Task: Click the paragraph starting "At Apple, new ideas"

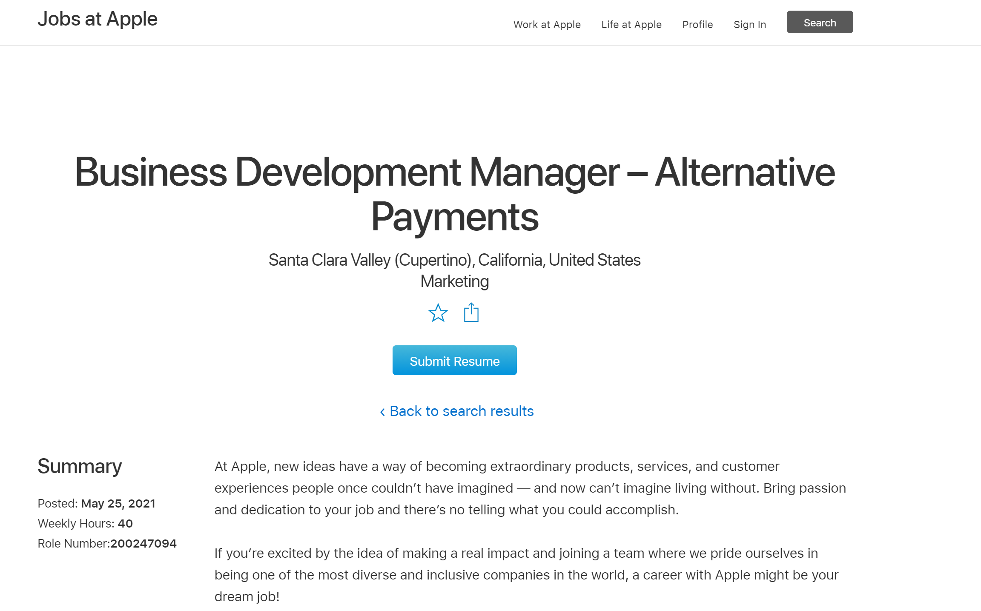Action: coord(530,488)
